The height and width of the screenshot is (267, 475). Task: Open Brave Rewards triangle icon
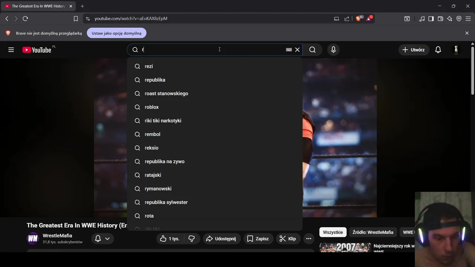[x=369, y=18]
